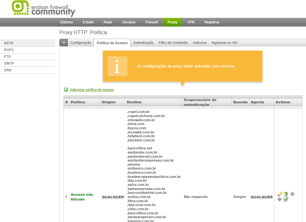Click the .copel.com.br destination entry
306x222 pixels.
pos(138,112)
